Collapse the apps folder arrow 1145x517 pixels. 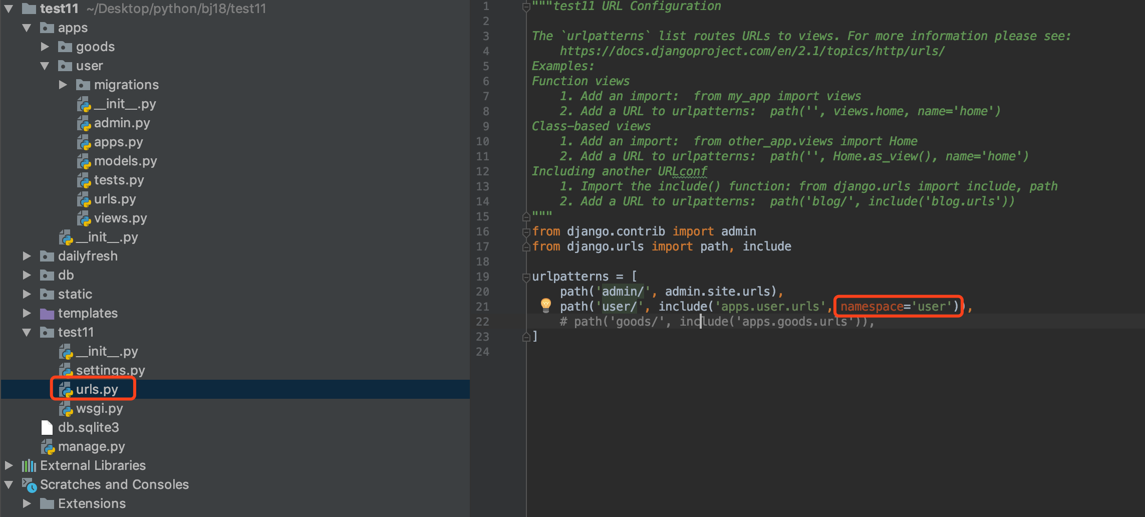point(27,28)
